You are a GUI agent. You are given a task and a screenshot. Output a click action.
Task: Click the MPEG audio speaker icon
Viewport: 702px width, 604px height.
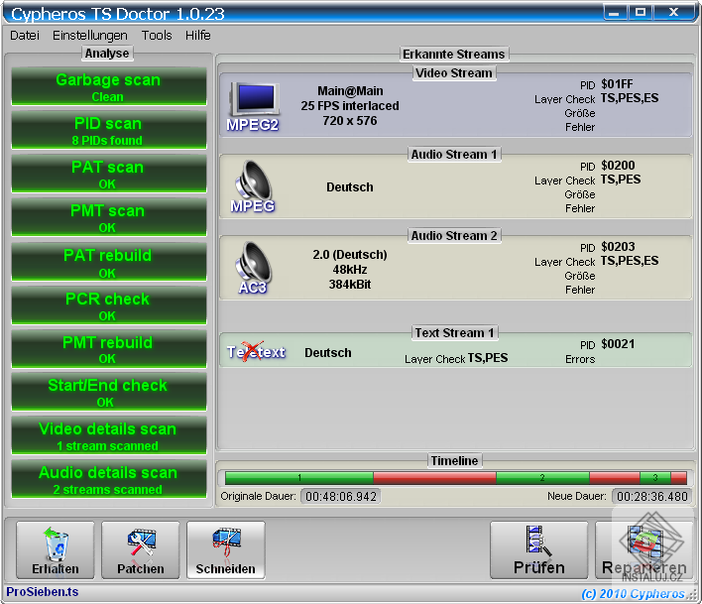tap(252, 186)
